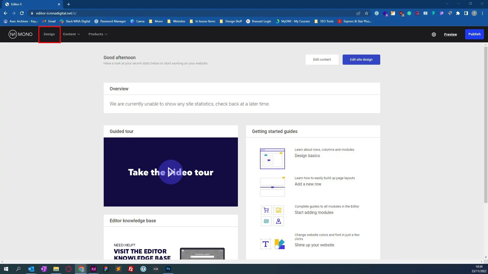
Task: Click Shine up your website icon
Action: coord(272,244)
